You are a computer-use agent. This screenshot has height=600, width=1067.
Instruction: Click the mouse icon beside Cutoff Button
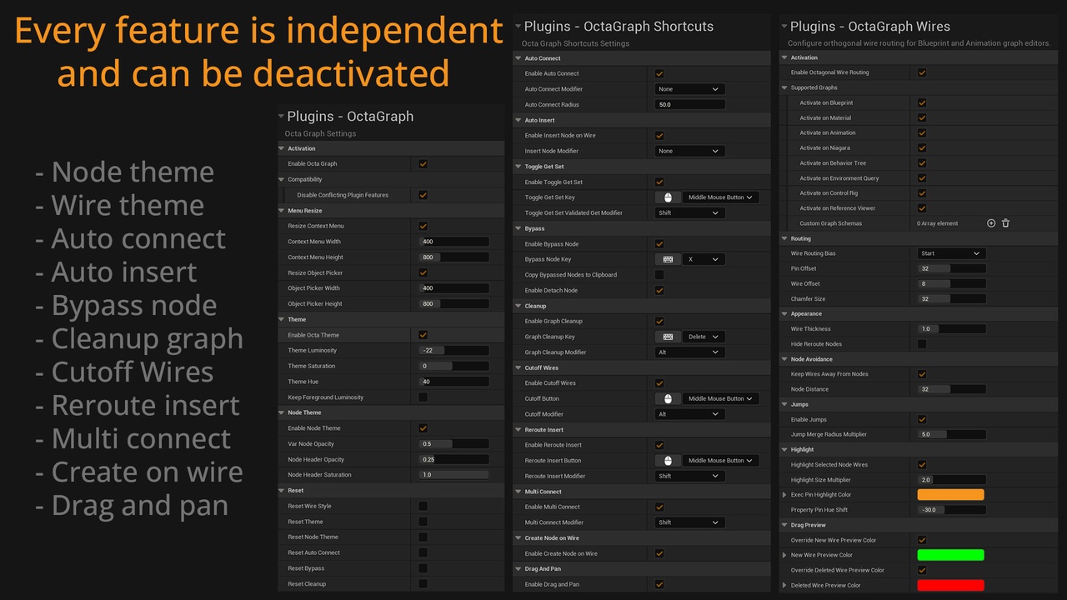pos(668,398)
